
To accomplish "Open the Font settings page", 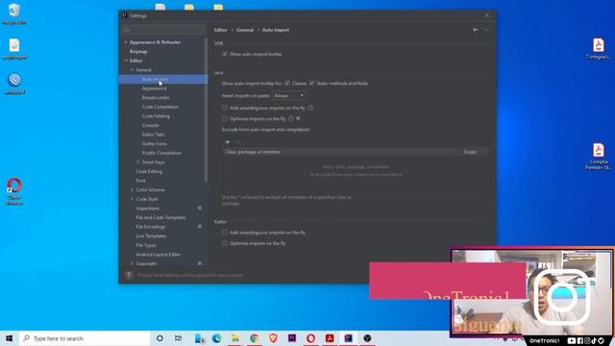I will [140, 181].
